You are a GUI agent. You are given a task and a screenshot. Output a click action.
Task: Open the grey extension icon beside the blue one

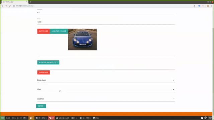[x=203, y=6]
